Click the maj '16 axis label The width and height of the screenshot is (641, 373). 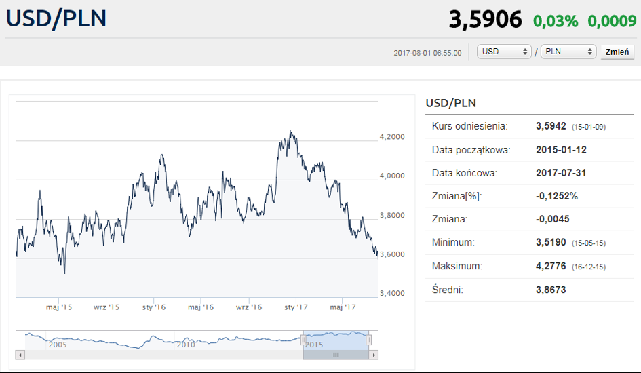(201, 307)
